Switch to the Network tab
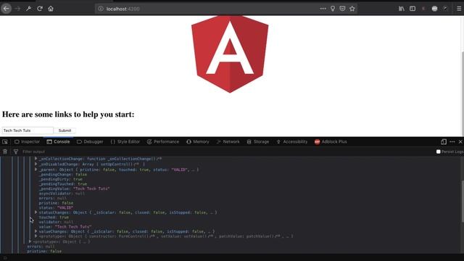Viewport: 464px width, 261px height. pyautogui.click(x=228, y=142)
